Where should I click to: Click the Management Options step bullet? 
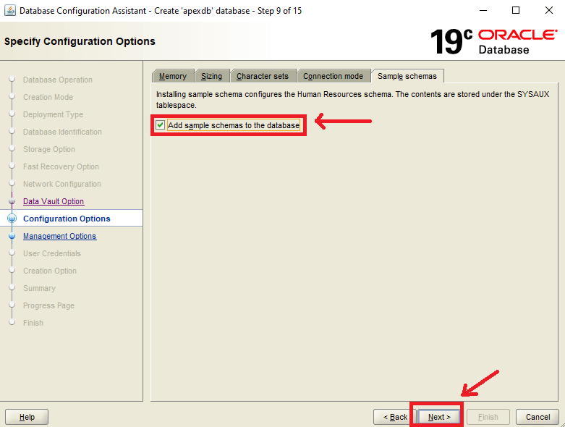[x=12, y=236]
